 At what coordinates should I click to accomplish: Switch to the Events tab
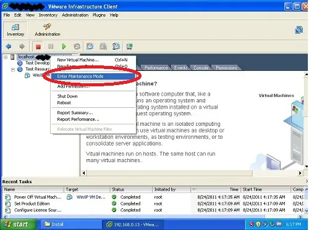180,68
